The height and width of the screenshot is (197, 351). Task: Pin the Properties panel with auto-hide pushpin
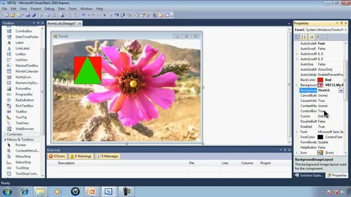coord(341,23)
